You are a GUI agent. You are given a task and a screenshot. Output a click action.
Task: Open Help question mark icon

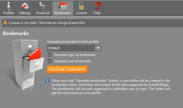97,6
